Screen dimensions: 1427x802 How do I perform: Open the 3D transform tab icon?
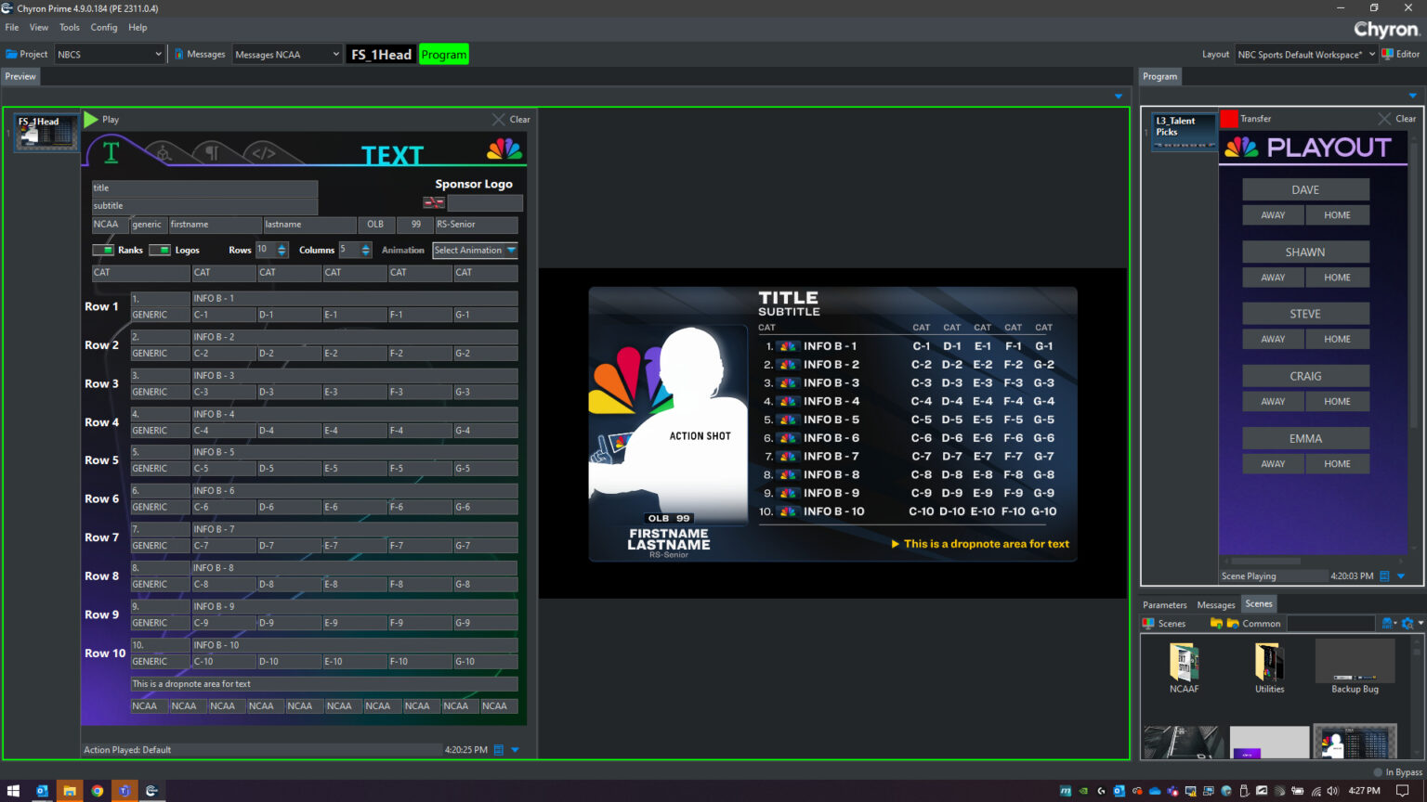(x=163, y=152)
